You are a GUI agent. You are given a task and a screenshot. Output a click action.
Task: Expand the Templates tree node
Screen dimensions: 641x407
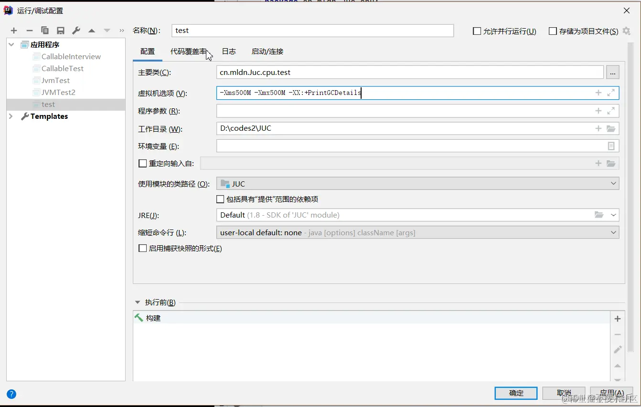[11, 116]
